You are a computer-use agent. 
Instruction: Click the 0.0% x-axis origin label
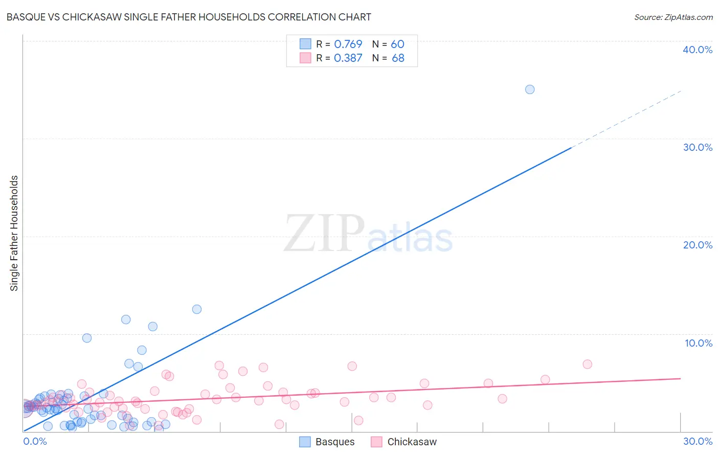pos(35,441)
